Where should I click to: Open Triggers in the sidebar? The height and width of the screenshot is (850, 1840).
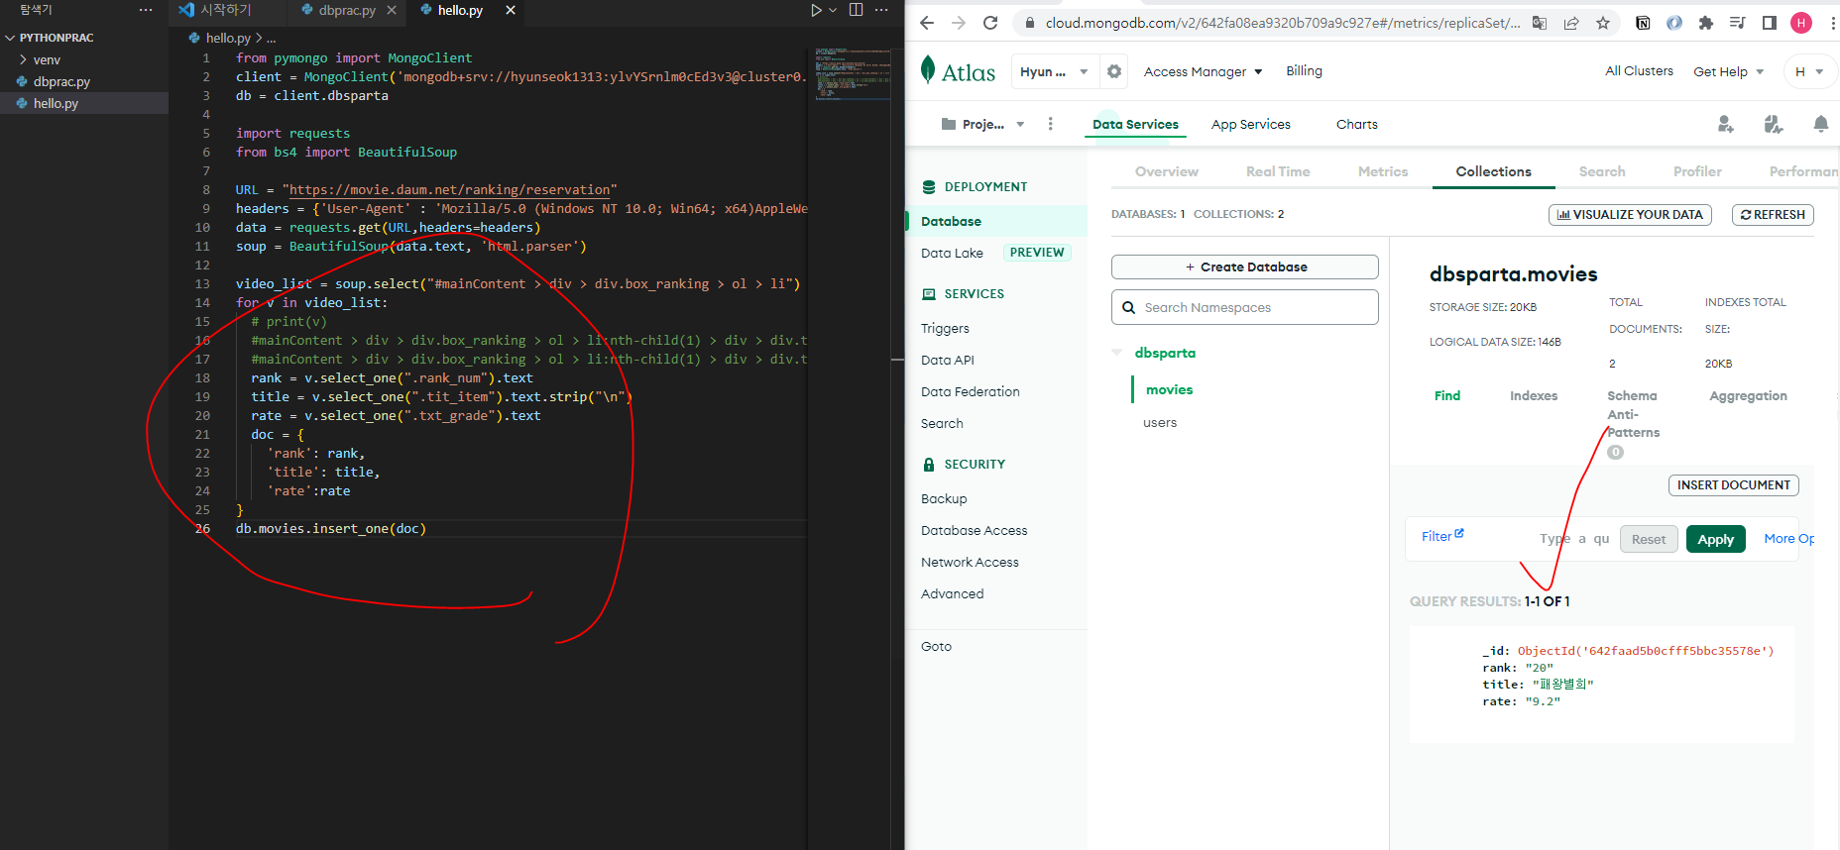coord(945,329)
